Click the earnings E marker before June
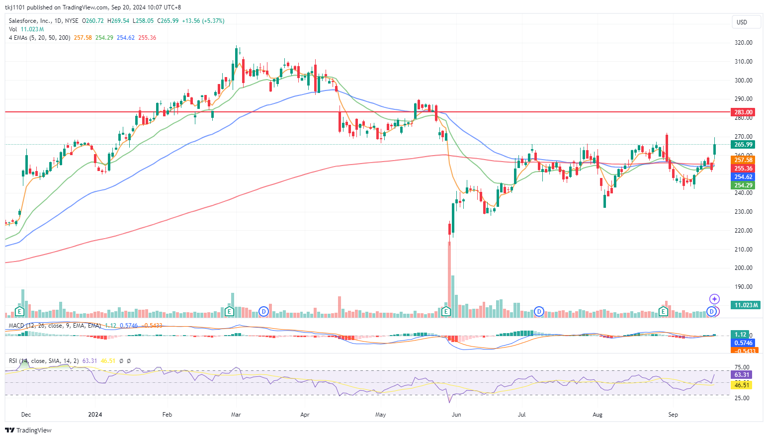Screen dimensions: 768x439 [x=446, y=312]
